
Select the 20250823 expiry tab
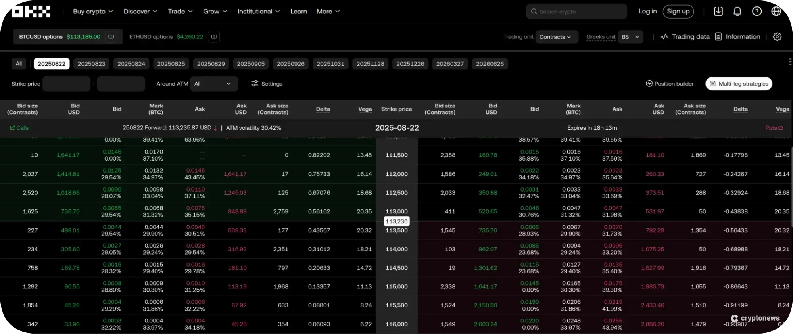pos(91,64)
